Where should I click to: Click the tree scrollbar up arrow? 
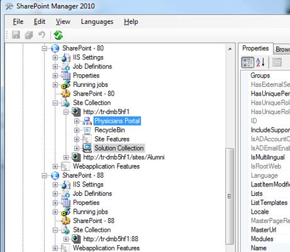point(230,49)
